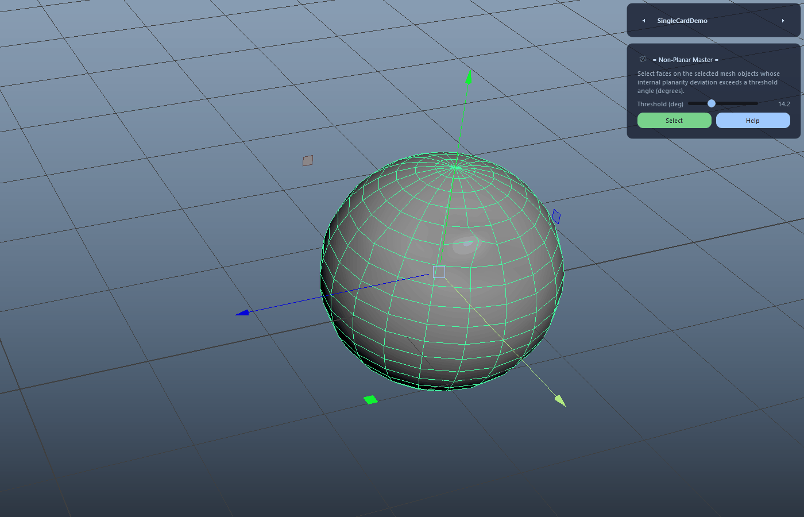This screenshot has height=517, width=804.
Task: Click the Non-Planar Master heading text
Action: pos(685,60)
